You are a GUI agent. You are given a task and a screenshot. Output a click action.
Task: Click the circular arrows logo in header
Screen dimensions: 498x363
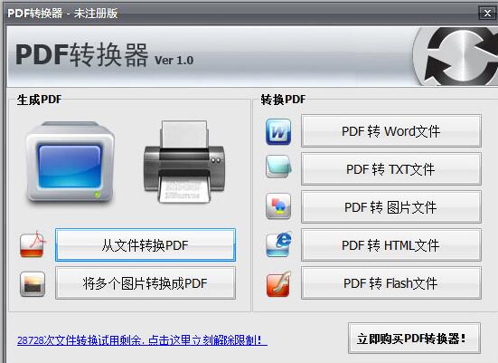click(x=456, y=57)
